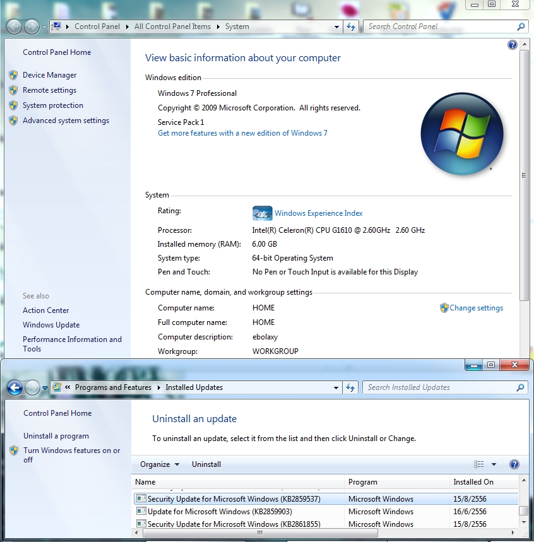Sort by Installed On column header
This screenshot has width=534, height=542.
tap(484, 482)
